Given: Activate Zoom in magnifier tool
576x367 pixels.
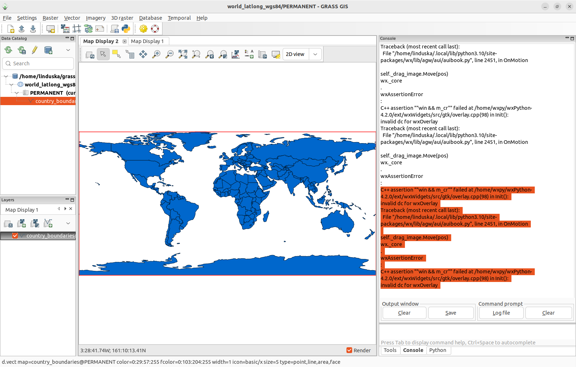Looking at the screenshot, I should click(156, 54).
